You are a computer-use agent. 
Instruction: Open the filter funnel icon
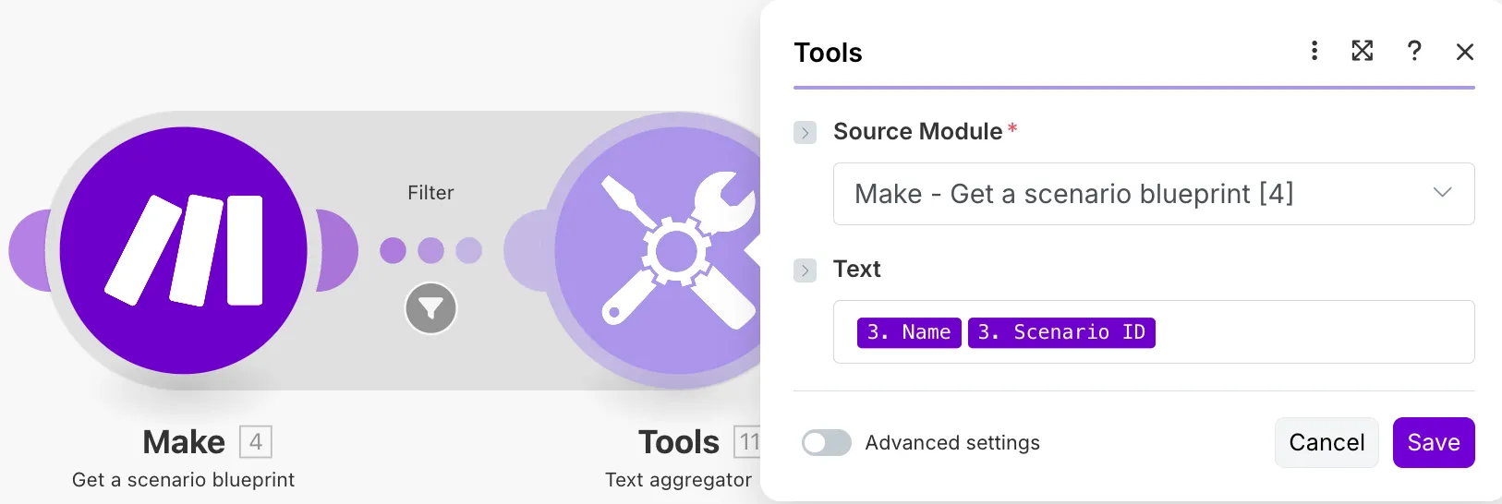tap(431, 308)
